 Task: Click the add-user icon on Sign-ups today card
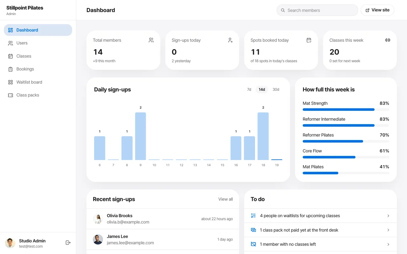[x=230, y=40]
